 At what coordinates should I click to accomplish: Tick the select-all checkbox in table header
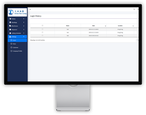tap(43, 26)
